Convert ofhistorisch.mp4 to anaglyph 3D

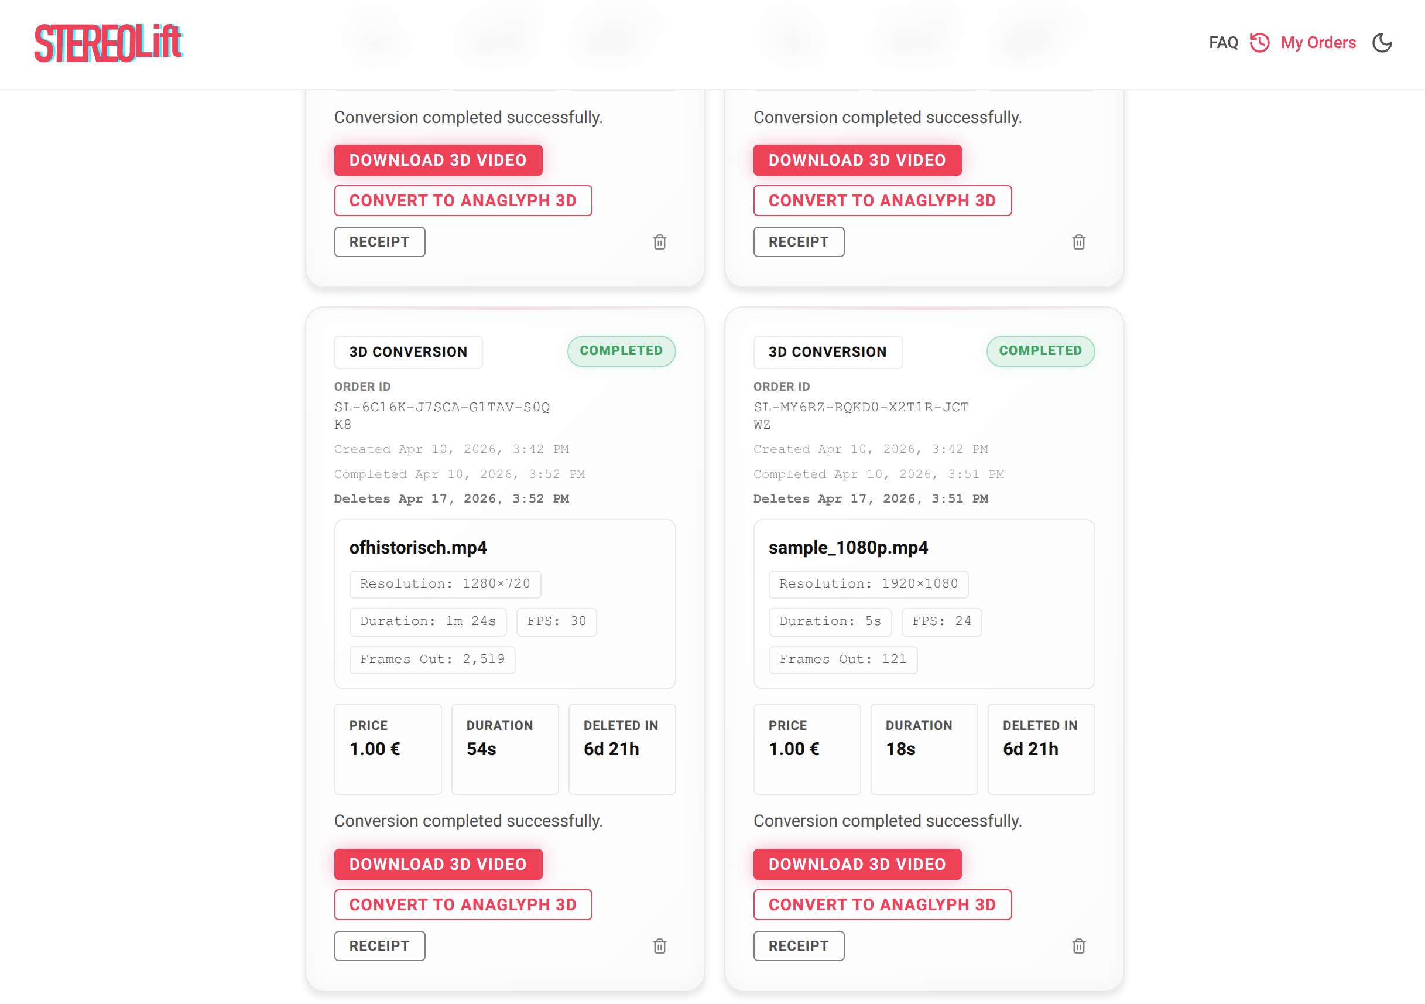[x=463, y=904]
